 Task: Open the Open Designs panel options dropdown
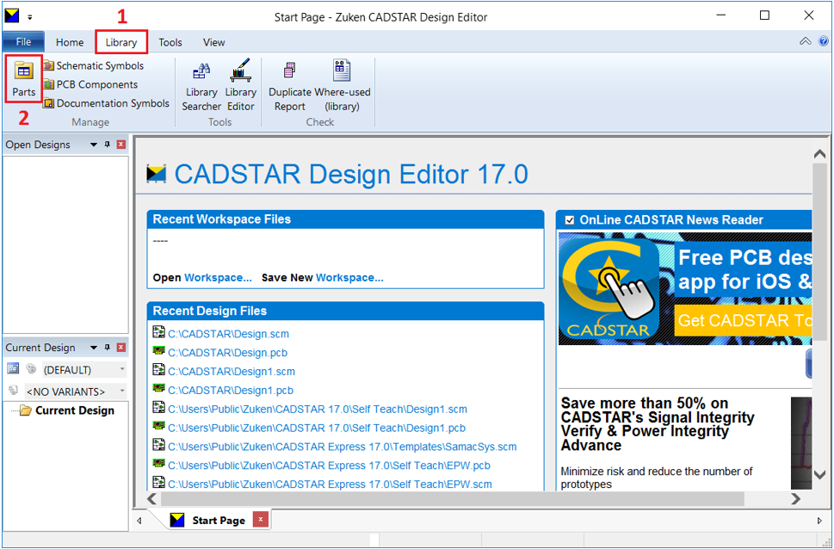pos(94,145)
